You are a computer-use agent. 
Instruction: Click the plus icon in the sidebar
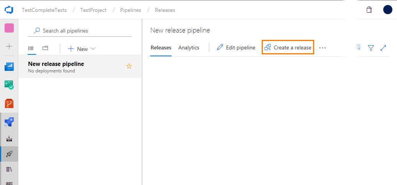9,46
